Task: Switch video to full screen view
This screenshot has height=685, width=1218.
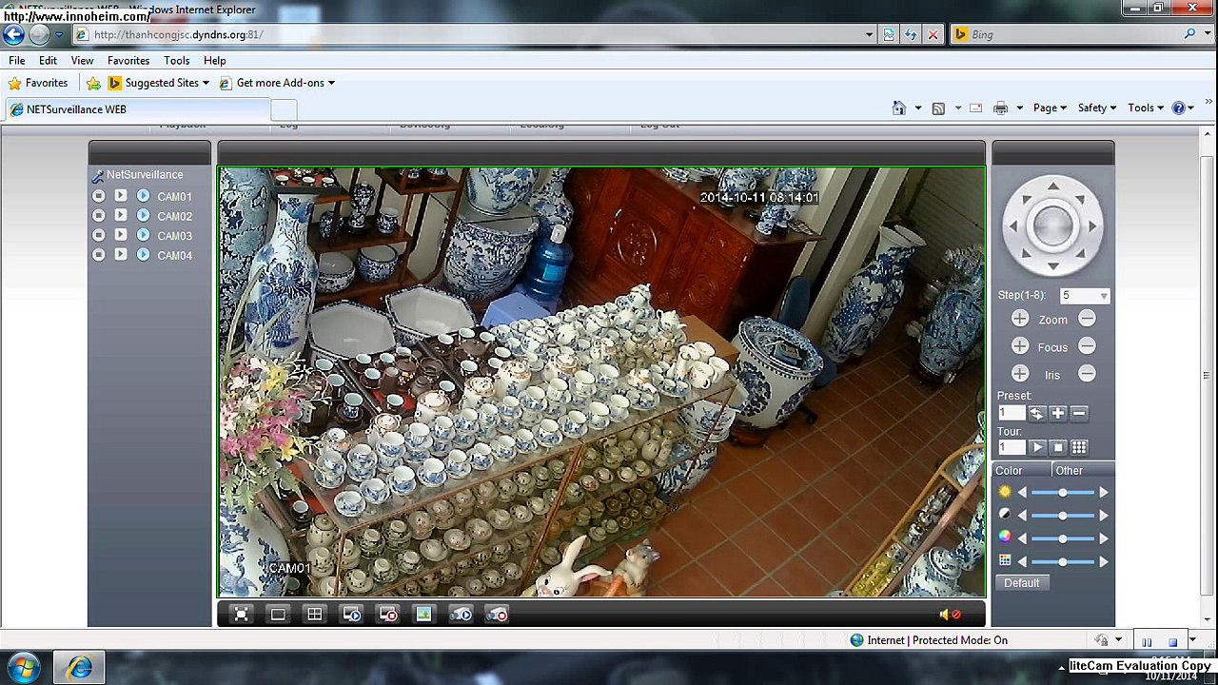Action: coord(242,615)
